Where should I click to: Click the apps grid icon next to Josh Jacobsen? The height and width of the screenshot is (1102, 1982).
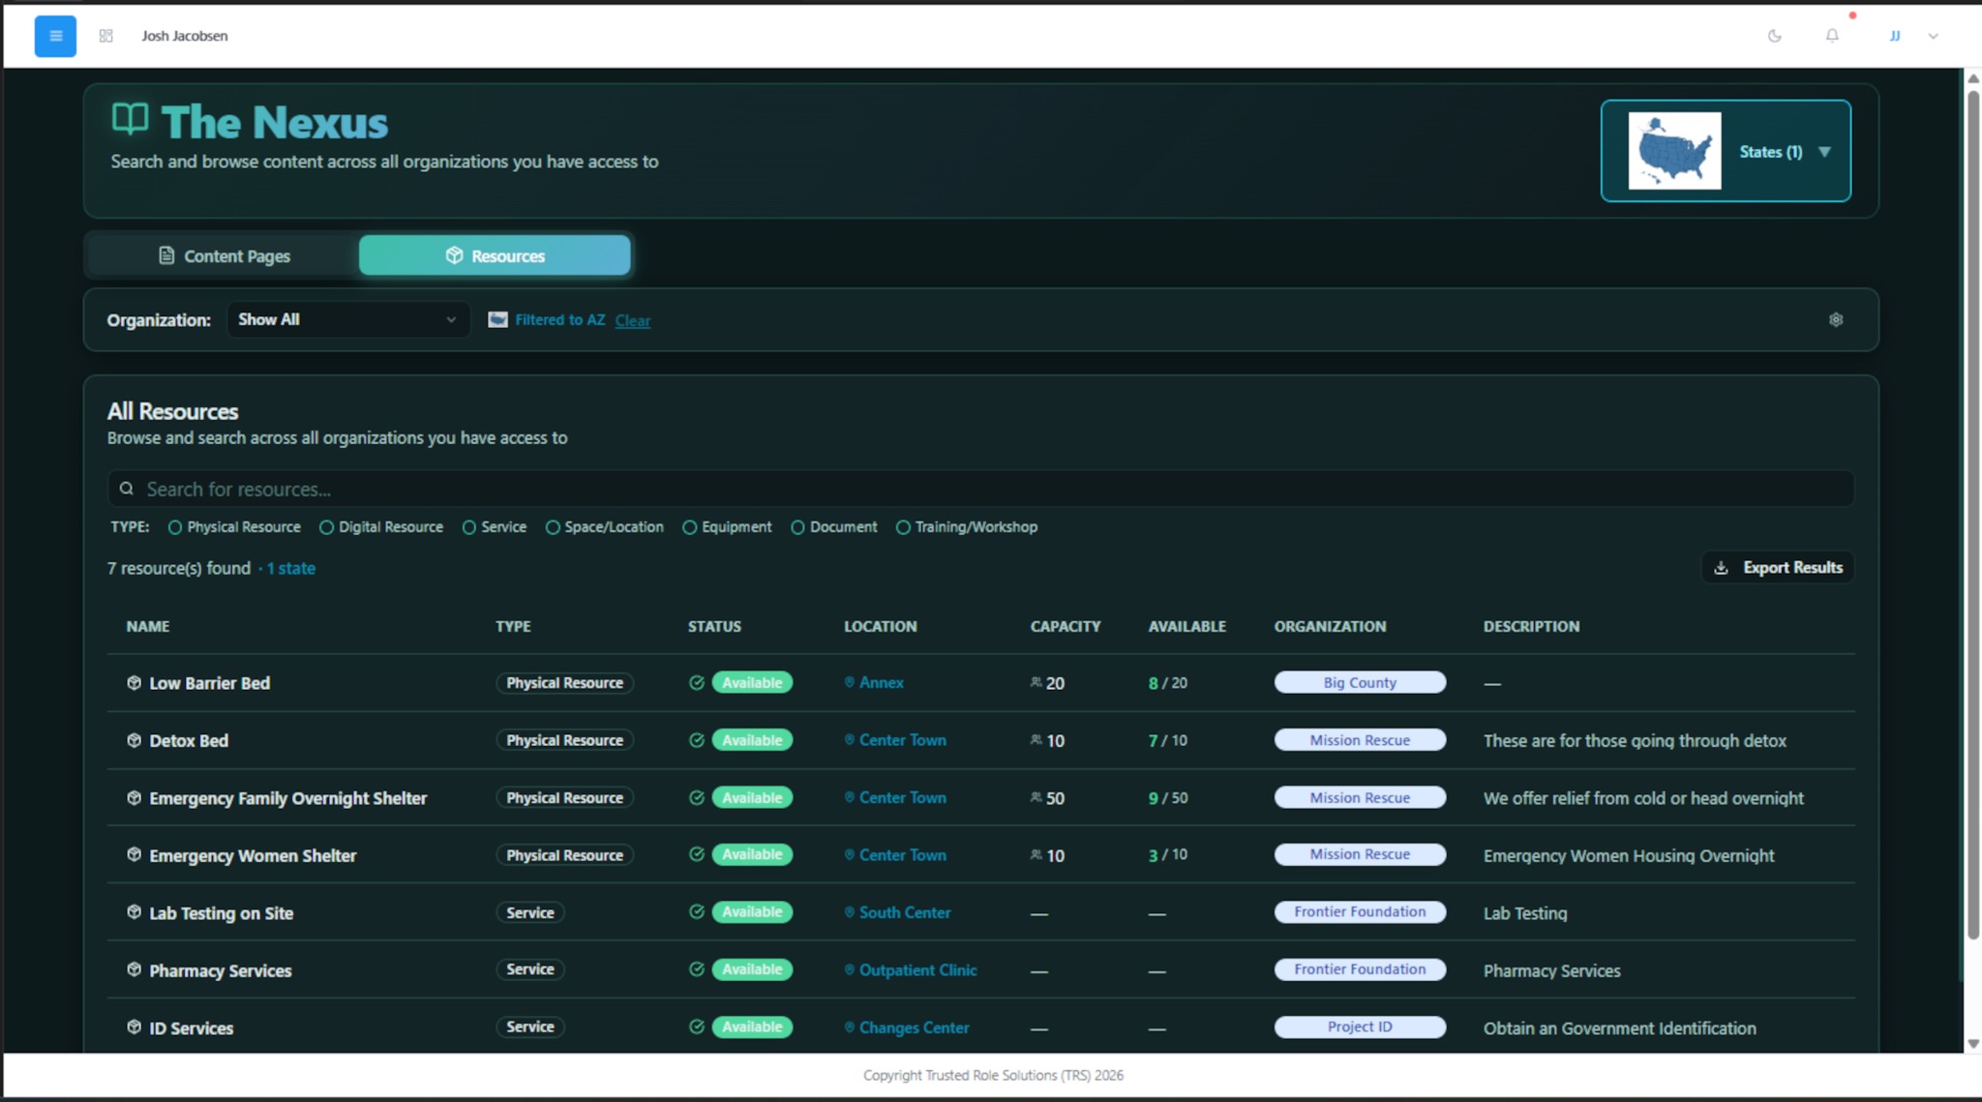[x=106, y=35]
